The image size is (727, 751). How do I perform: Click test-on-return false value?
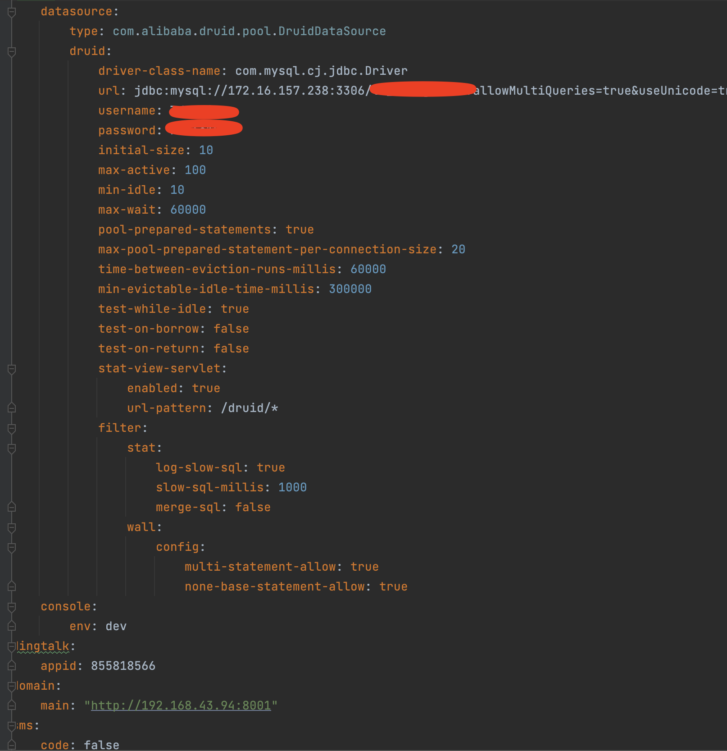coord(231,348)
